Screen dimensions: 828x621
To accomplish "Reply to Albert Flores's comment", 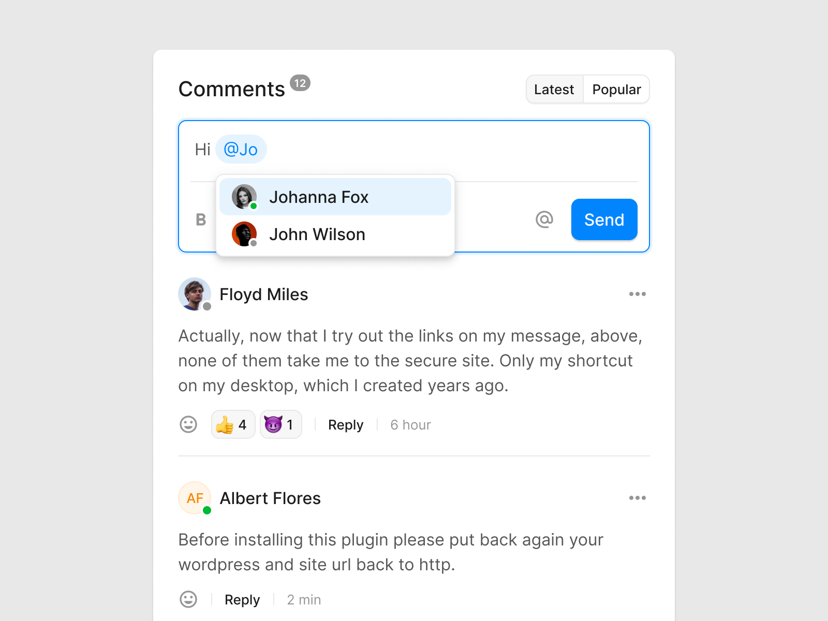I will click(x=242, y=600).
